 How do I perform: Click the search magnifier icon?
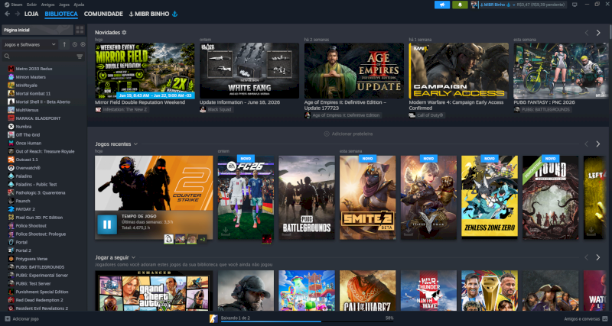point(7,56)
